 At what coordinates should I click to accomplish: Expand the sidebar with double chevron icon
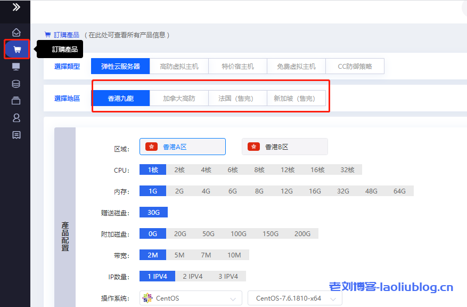tap(16, 7)
